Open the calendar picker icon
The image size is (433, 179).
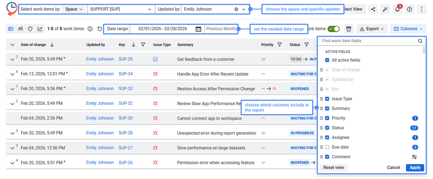(x=198, y=29)
